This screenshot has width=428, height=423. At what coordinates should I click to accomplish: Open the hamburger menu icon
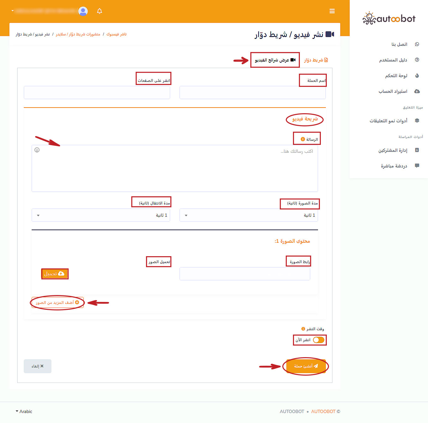pyautogui.click(x=332, y=11)
